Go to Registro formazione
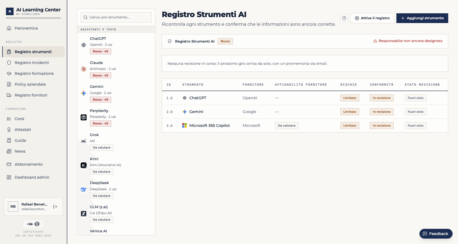The height and width of the screenshot is (244, 458). tap(33, 73)
